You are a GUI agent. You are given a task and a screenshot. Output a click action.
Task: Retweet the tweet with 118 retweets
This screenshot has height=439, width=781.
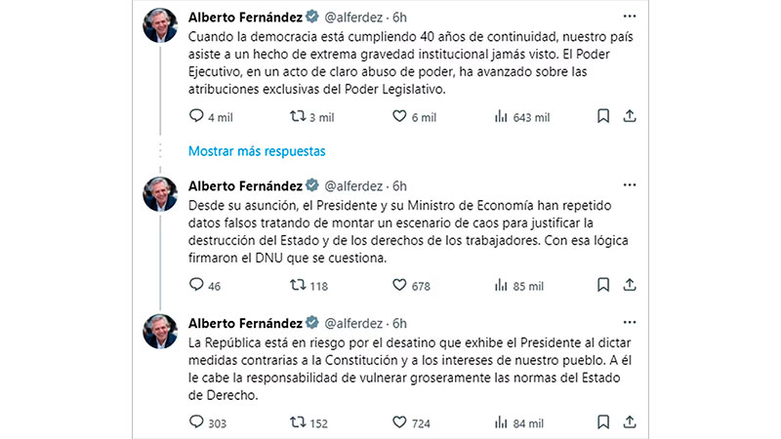299,285
